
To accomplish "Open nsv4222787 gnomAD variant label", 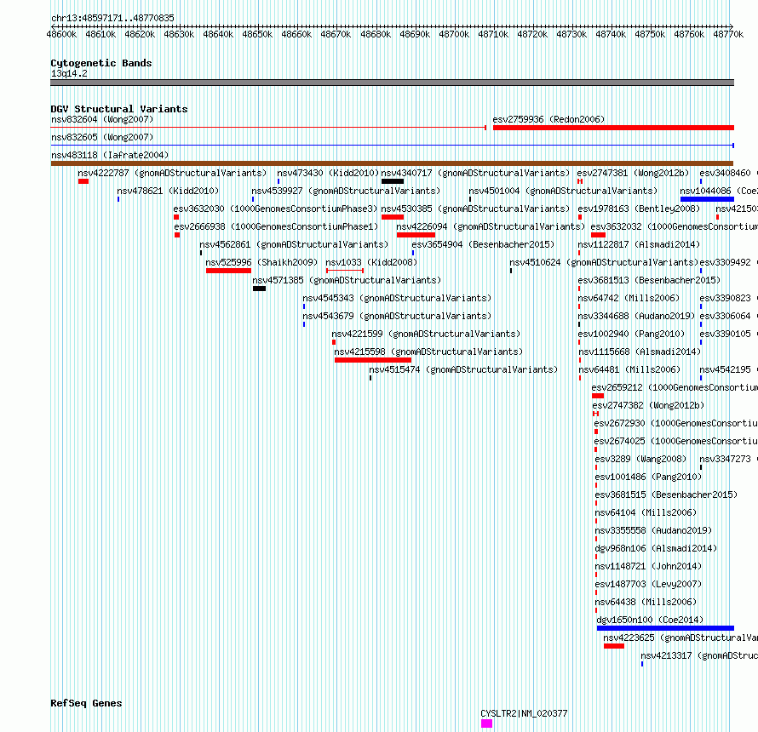I will [172, 173].
